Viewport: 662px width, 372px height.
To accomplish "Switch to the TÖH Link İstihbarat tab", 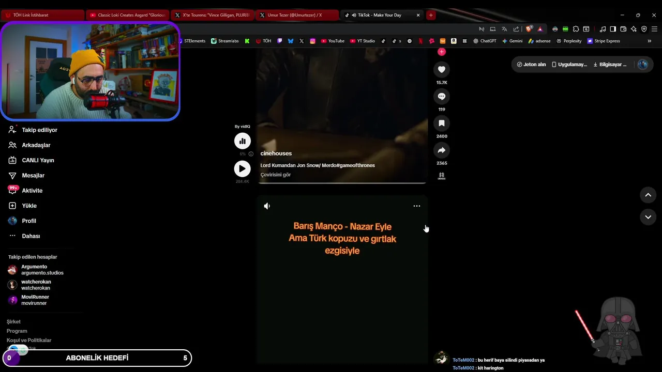I will pyautogui.click(x=42, y=15).
